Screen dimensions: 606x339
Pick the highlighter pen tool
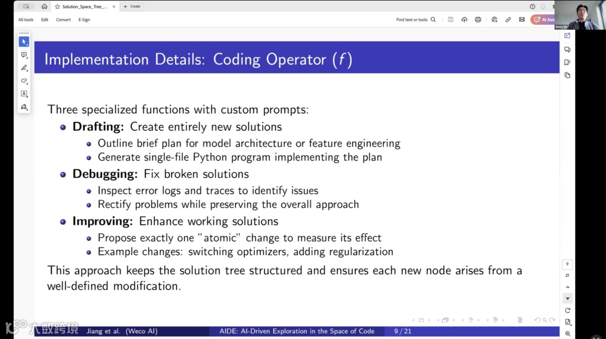pos(24,68)
